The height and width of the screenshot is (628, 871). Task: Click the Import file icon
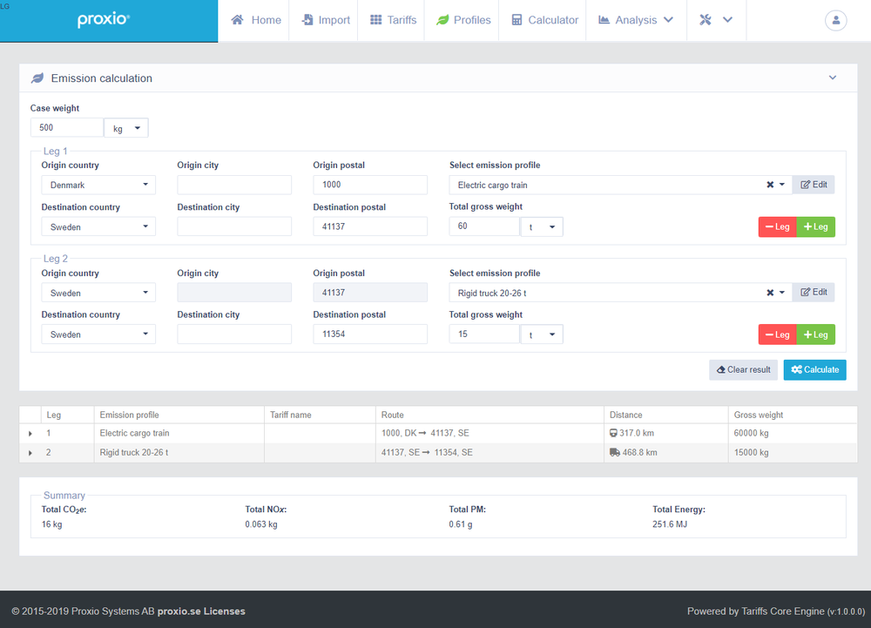coord(307,20)
